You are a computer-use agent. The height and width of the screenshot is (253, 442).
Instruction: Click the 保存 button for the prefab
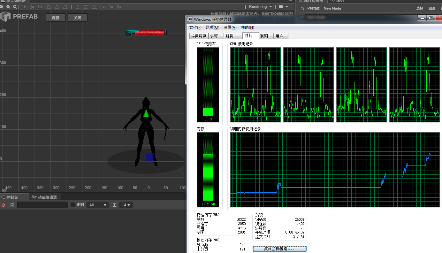[56, 18]
